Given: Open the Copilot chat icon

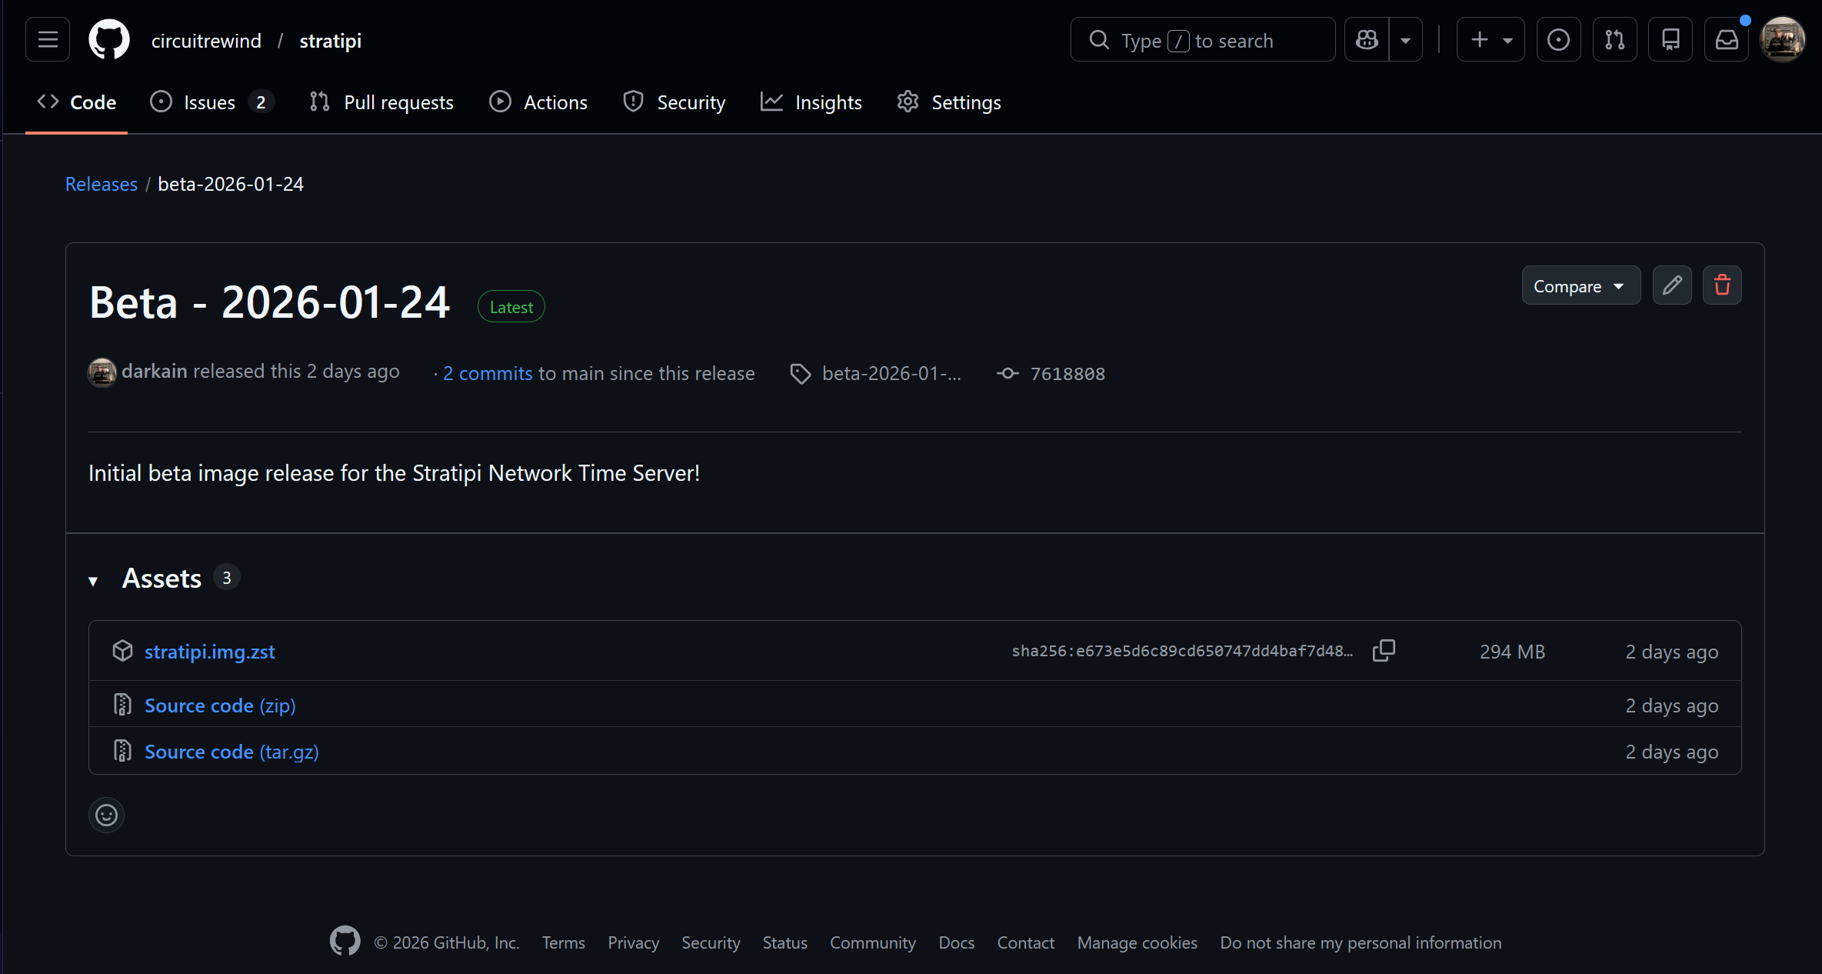Looking at the screenshot, I should click(1367, 40).
